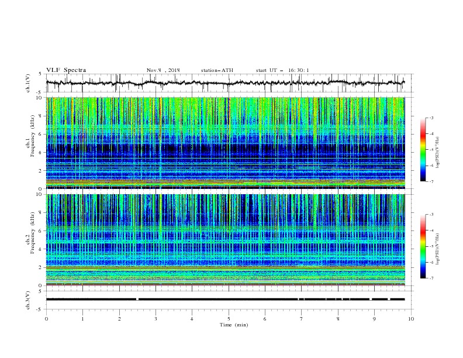Click the "5" tick on the ch.1(V) axis
Screen dimensions: 463x358
pyautogui.click(x=40, y=74)
